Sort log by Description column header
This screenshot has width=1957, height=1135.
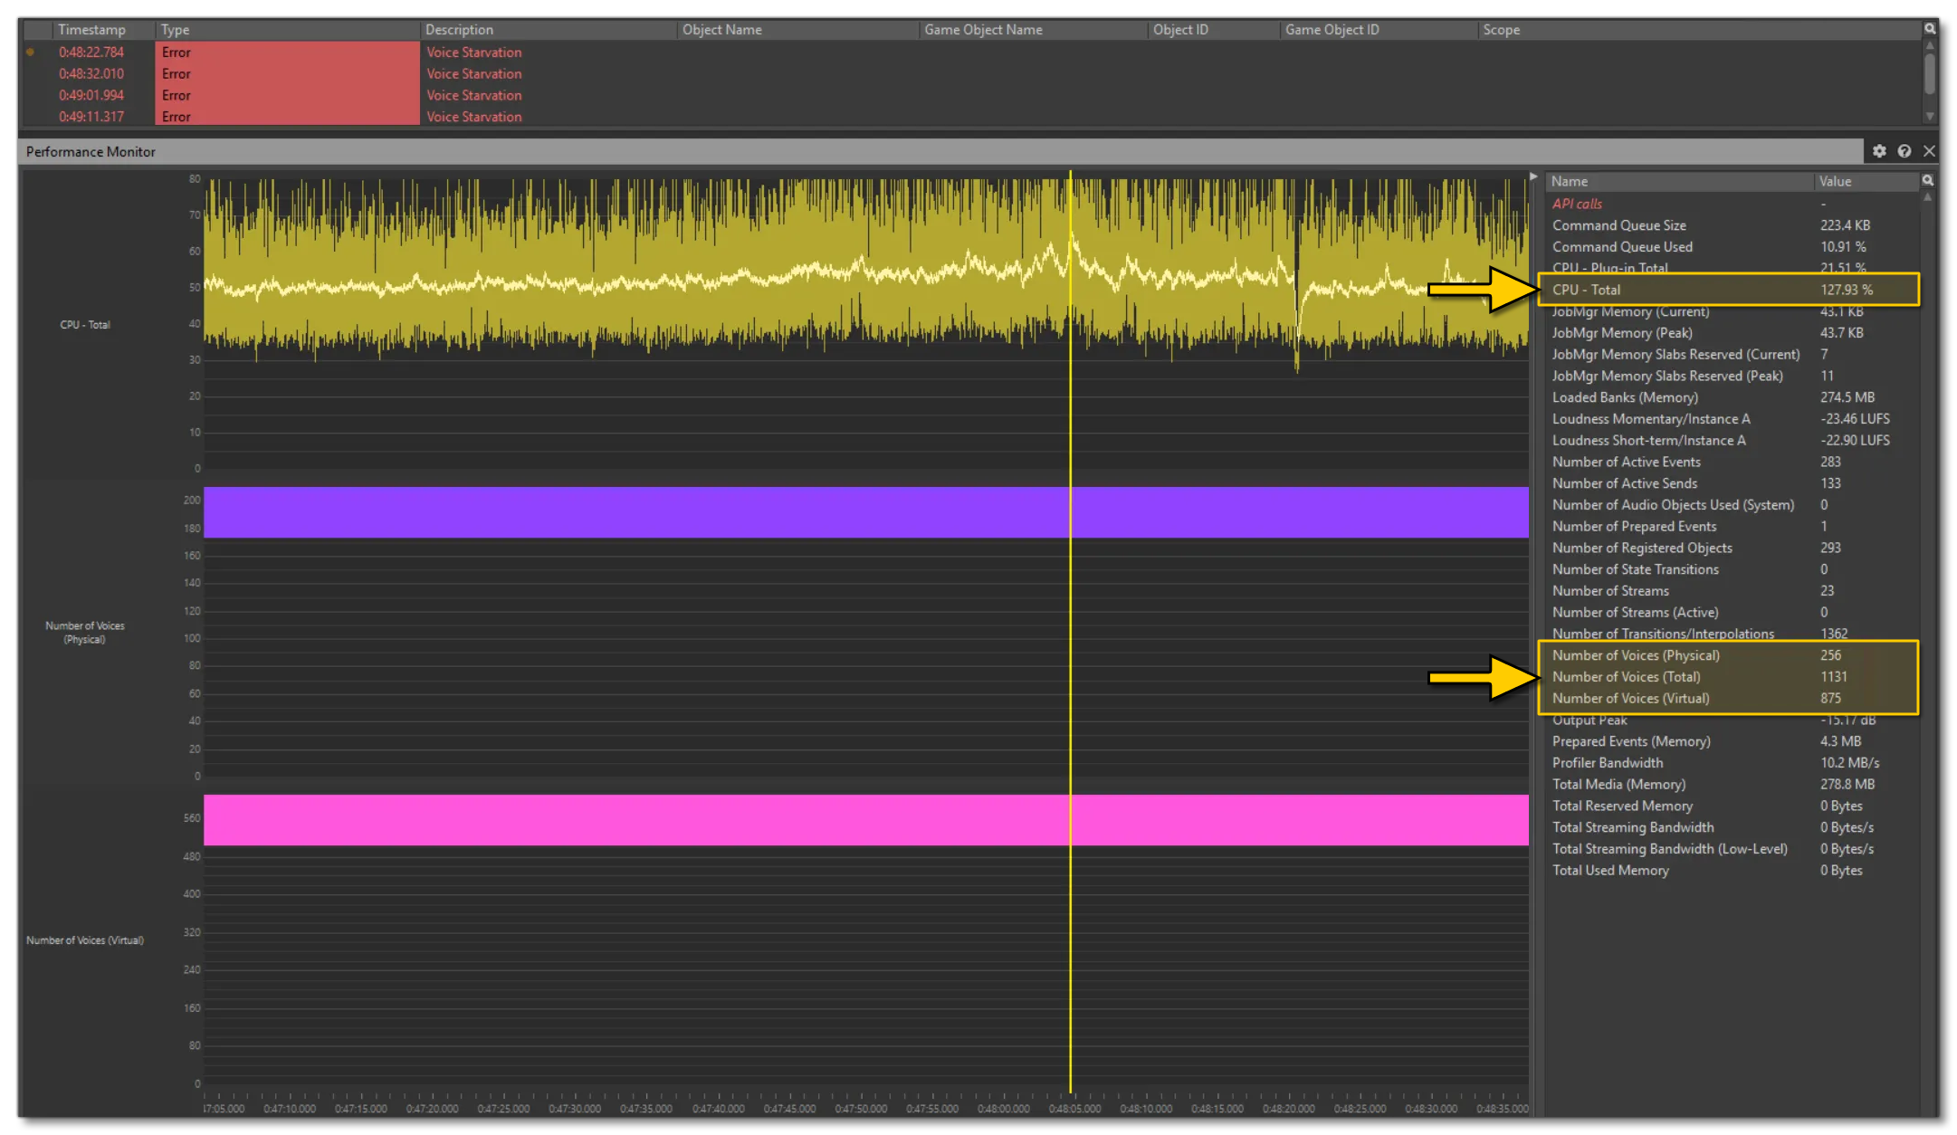click(459, 30)
